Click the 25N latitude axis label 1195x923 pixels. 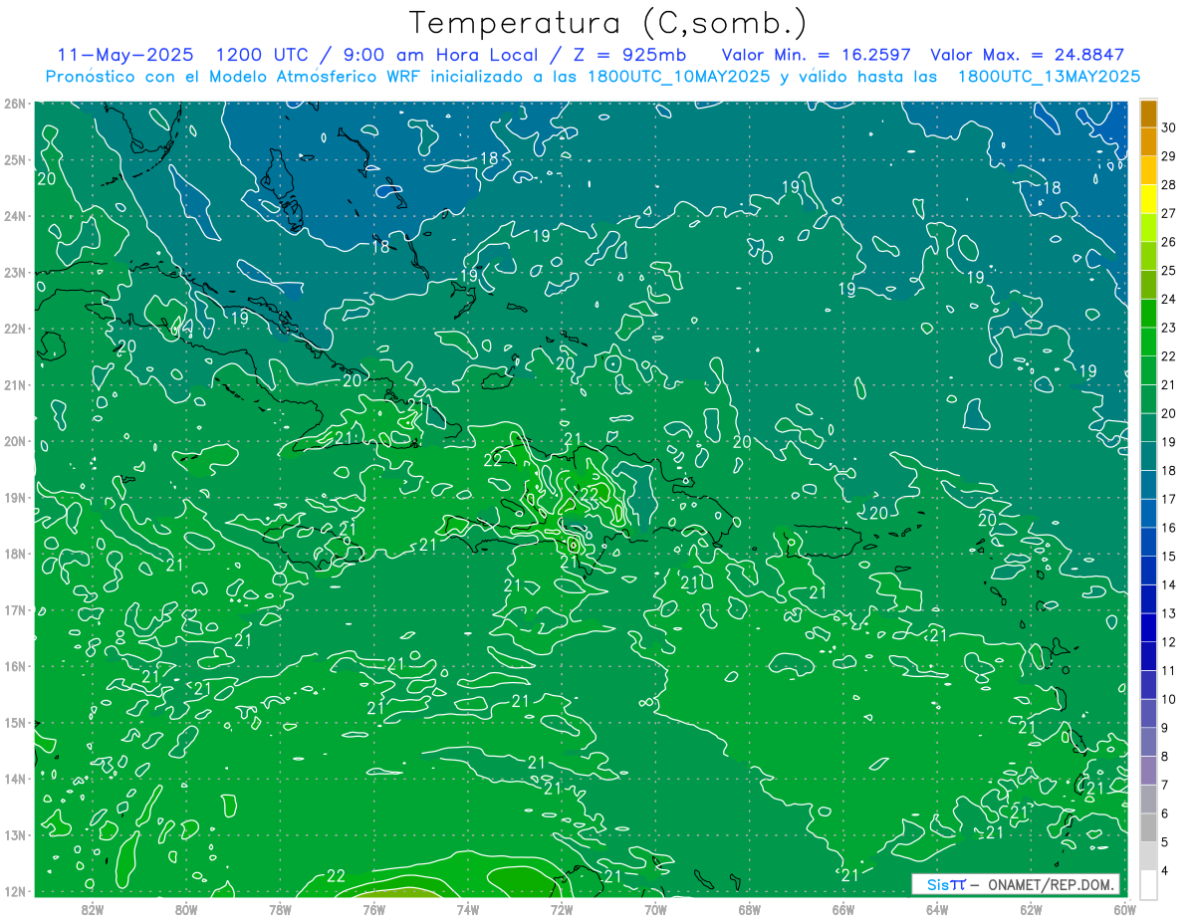pos(14,159)
